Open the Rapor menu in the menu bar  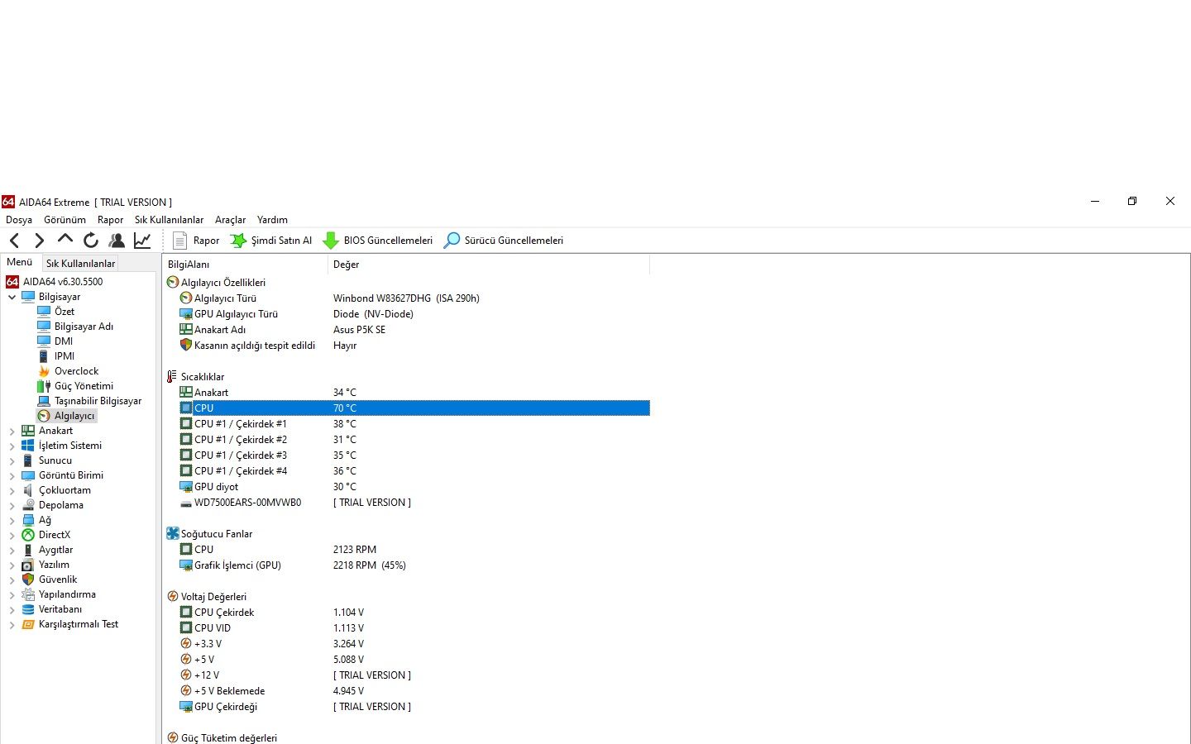click(x=110, y=220)
